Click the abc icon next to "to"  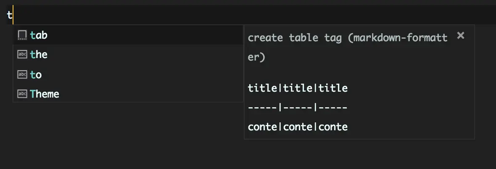[x=22, y=74]
